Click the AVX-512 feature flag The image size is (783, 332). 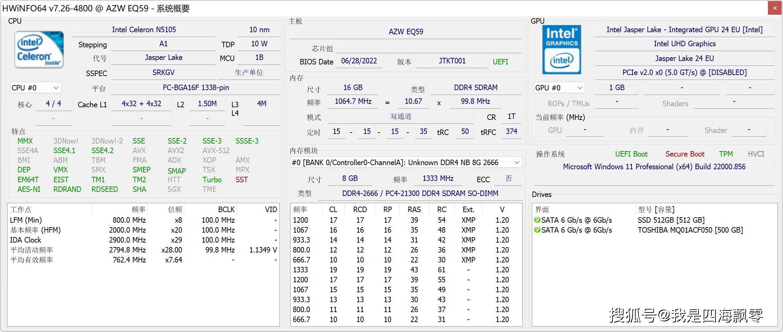[216, 150]
